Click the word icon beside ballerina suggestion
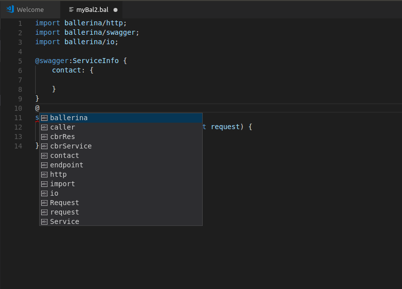 click(44, 118)
